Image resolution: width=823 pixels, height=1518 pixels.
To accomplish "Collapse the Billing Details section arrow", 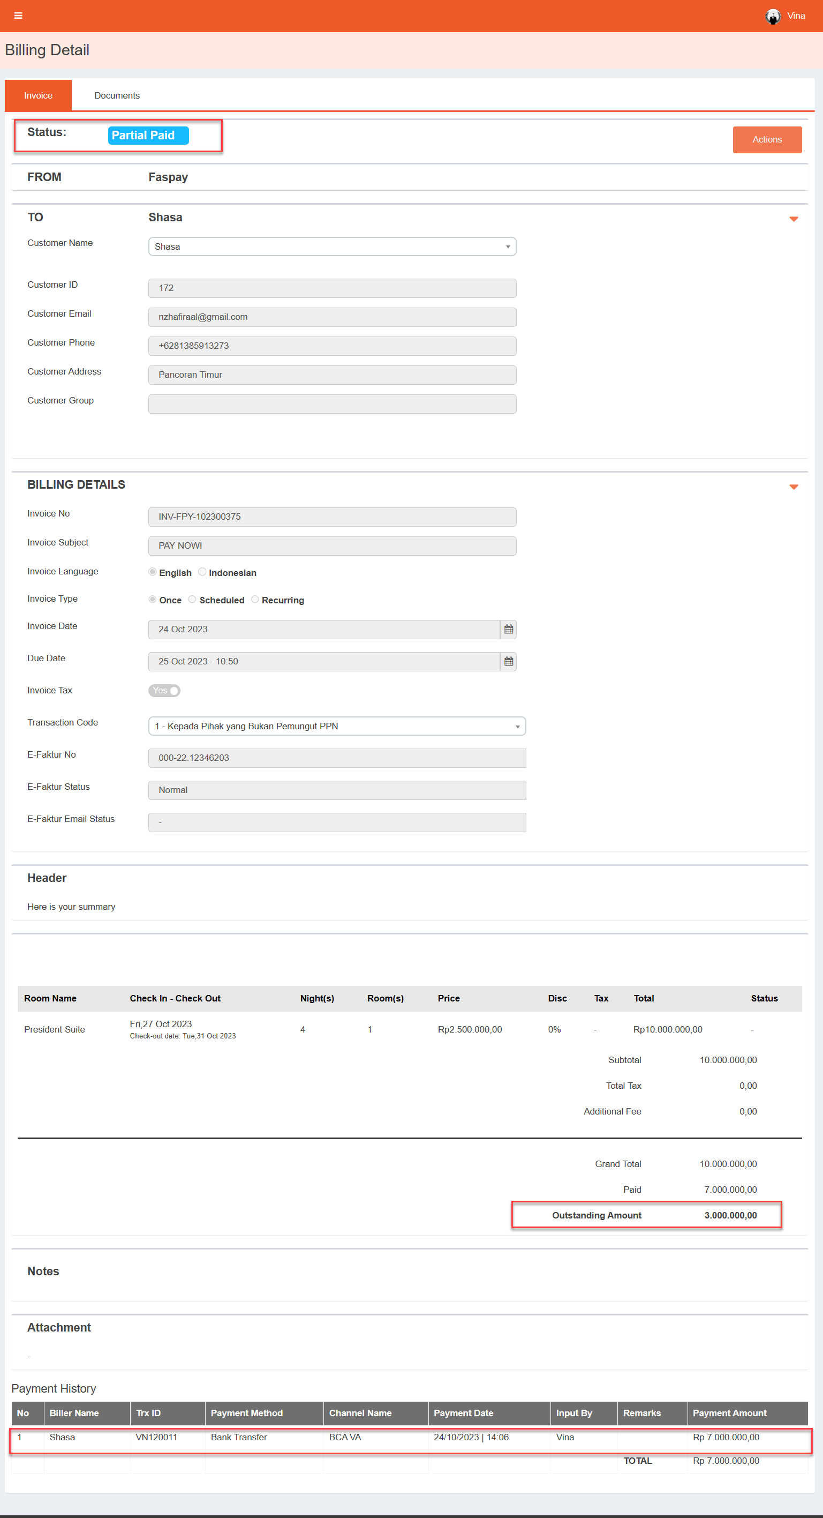I will pos(793,487).
